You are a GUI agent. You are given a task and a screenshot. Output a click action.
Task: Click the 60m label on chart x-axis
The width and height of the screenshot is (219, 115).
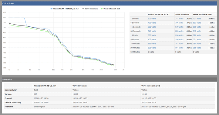tap(115, 70)
